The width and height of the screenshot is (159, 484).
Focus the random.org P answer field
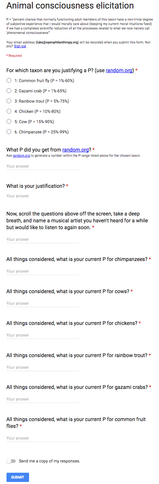click(x=42, y=166)
